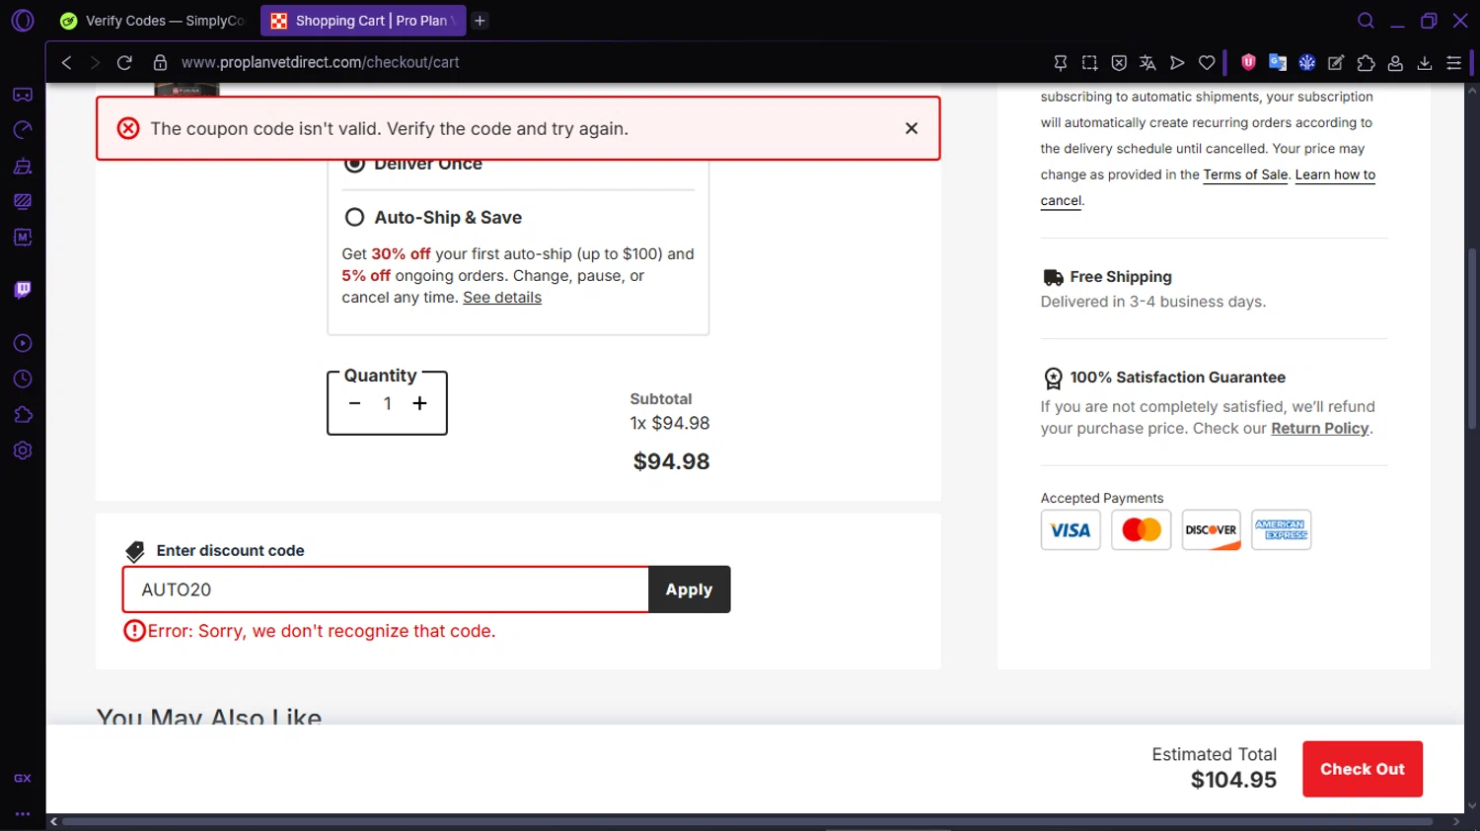Click the Mastercard payment logo
Screen dimensions: 1480x831
pos(1141,530)
